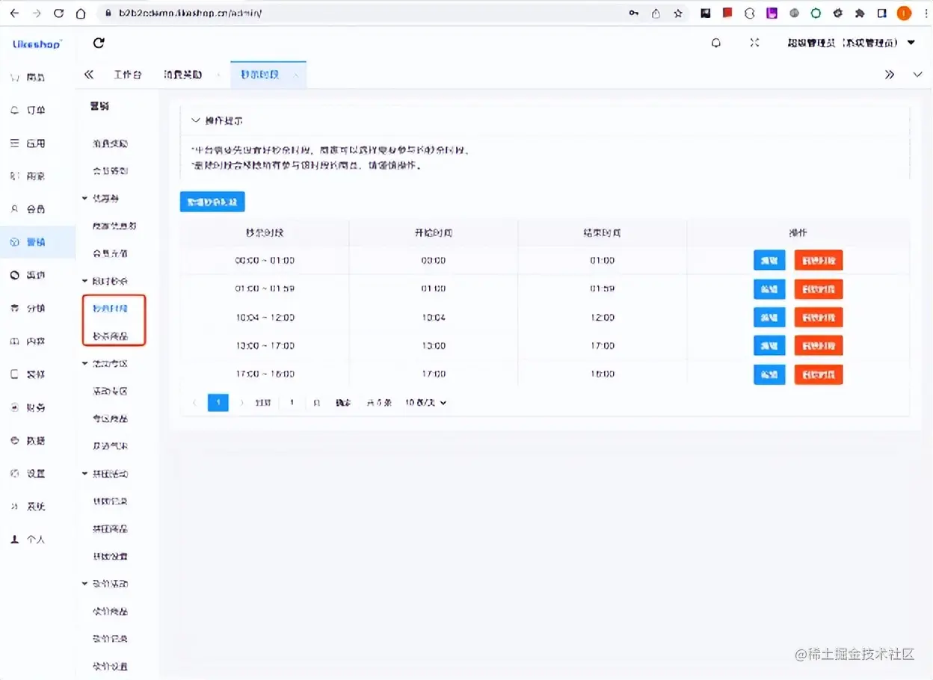Open the saved passwords key icon in the address bar
Image resolution: width=933 pixels, height=680 pixels.
pos(634,13)
